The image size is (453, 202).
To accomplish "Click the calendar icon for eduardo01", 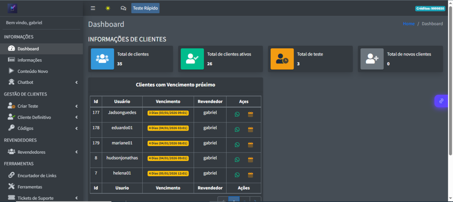I will point(250,130).
